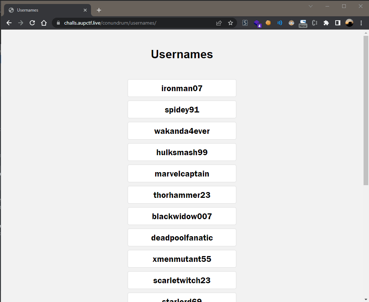This screenshot has width=369, height=302.
Task: Click the share icon in the address bar
Action: click(x=219, y=23)
